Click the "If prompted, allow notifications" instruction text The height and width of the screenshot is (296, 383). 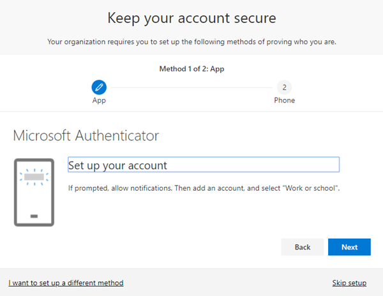123,189
